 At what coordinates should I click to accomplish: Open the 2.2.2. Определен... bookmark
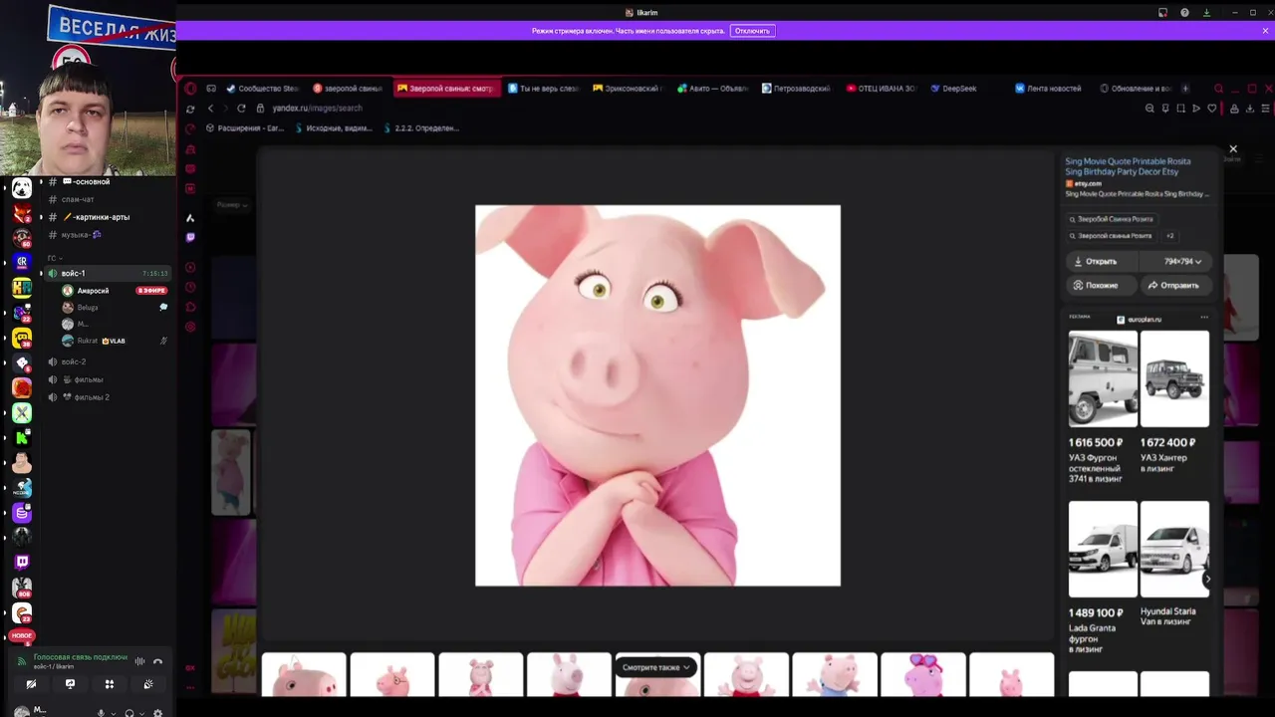point(420,127)
